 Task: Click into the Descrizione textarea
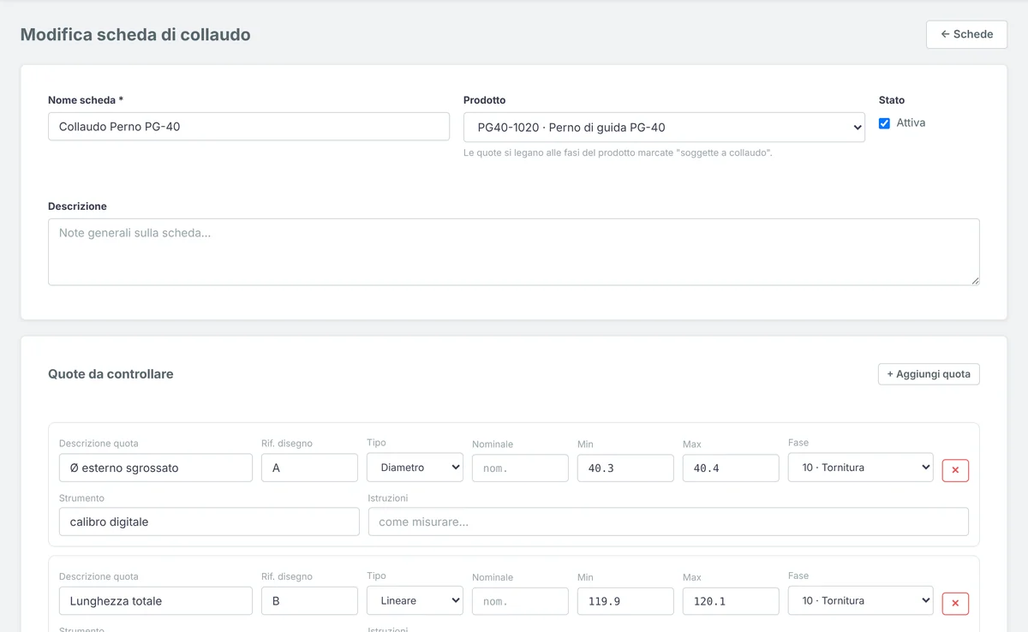pos(514,252)
